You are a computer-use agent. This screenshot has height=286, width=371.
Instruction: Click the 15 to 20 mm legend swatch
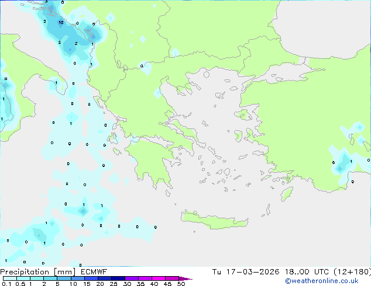91,278
